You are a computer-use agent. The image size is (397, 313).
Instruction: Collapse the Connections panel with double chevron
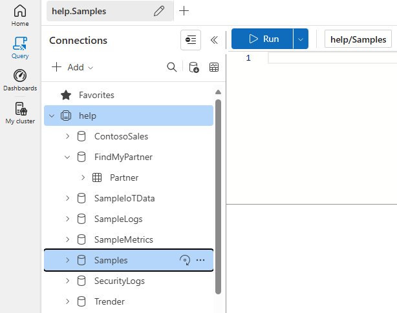point(215,39)
